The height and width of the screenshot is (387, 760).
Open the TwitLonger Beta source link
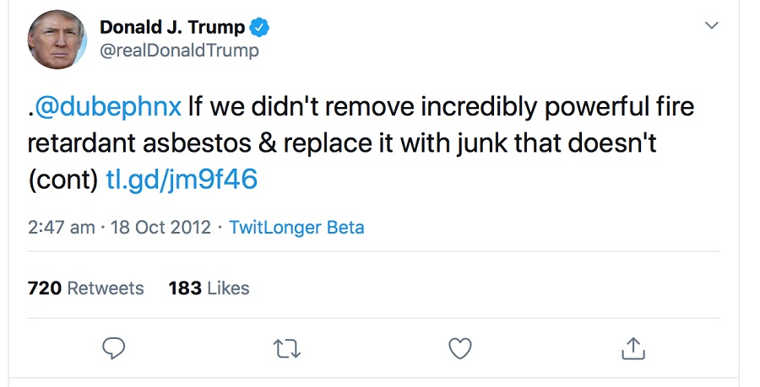pos(296,228)
